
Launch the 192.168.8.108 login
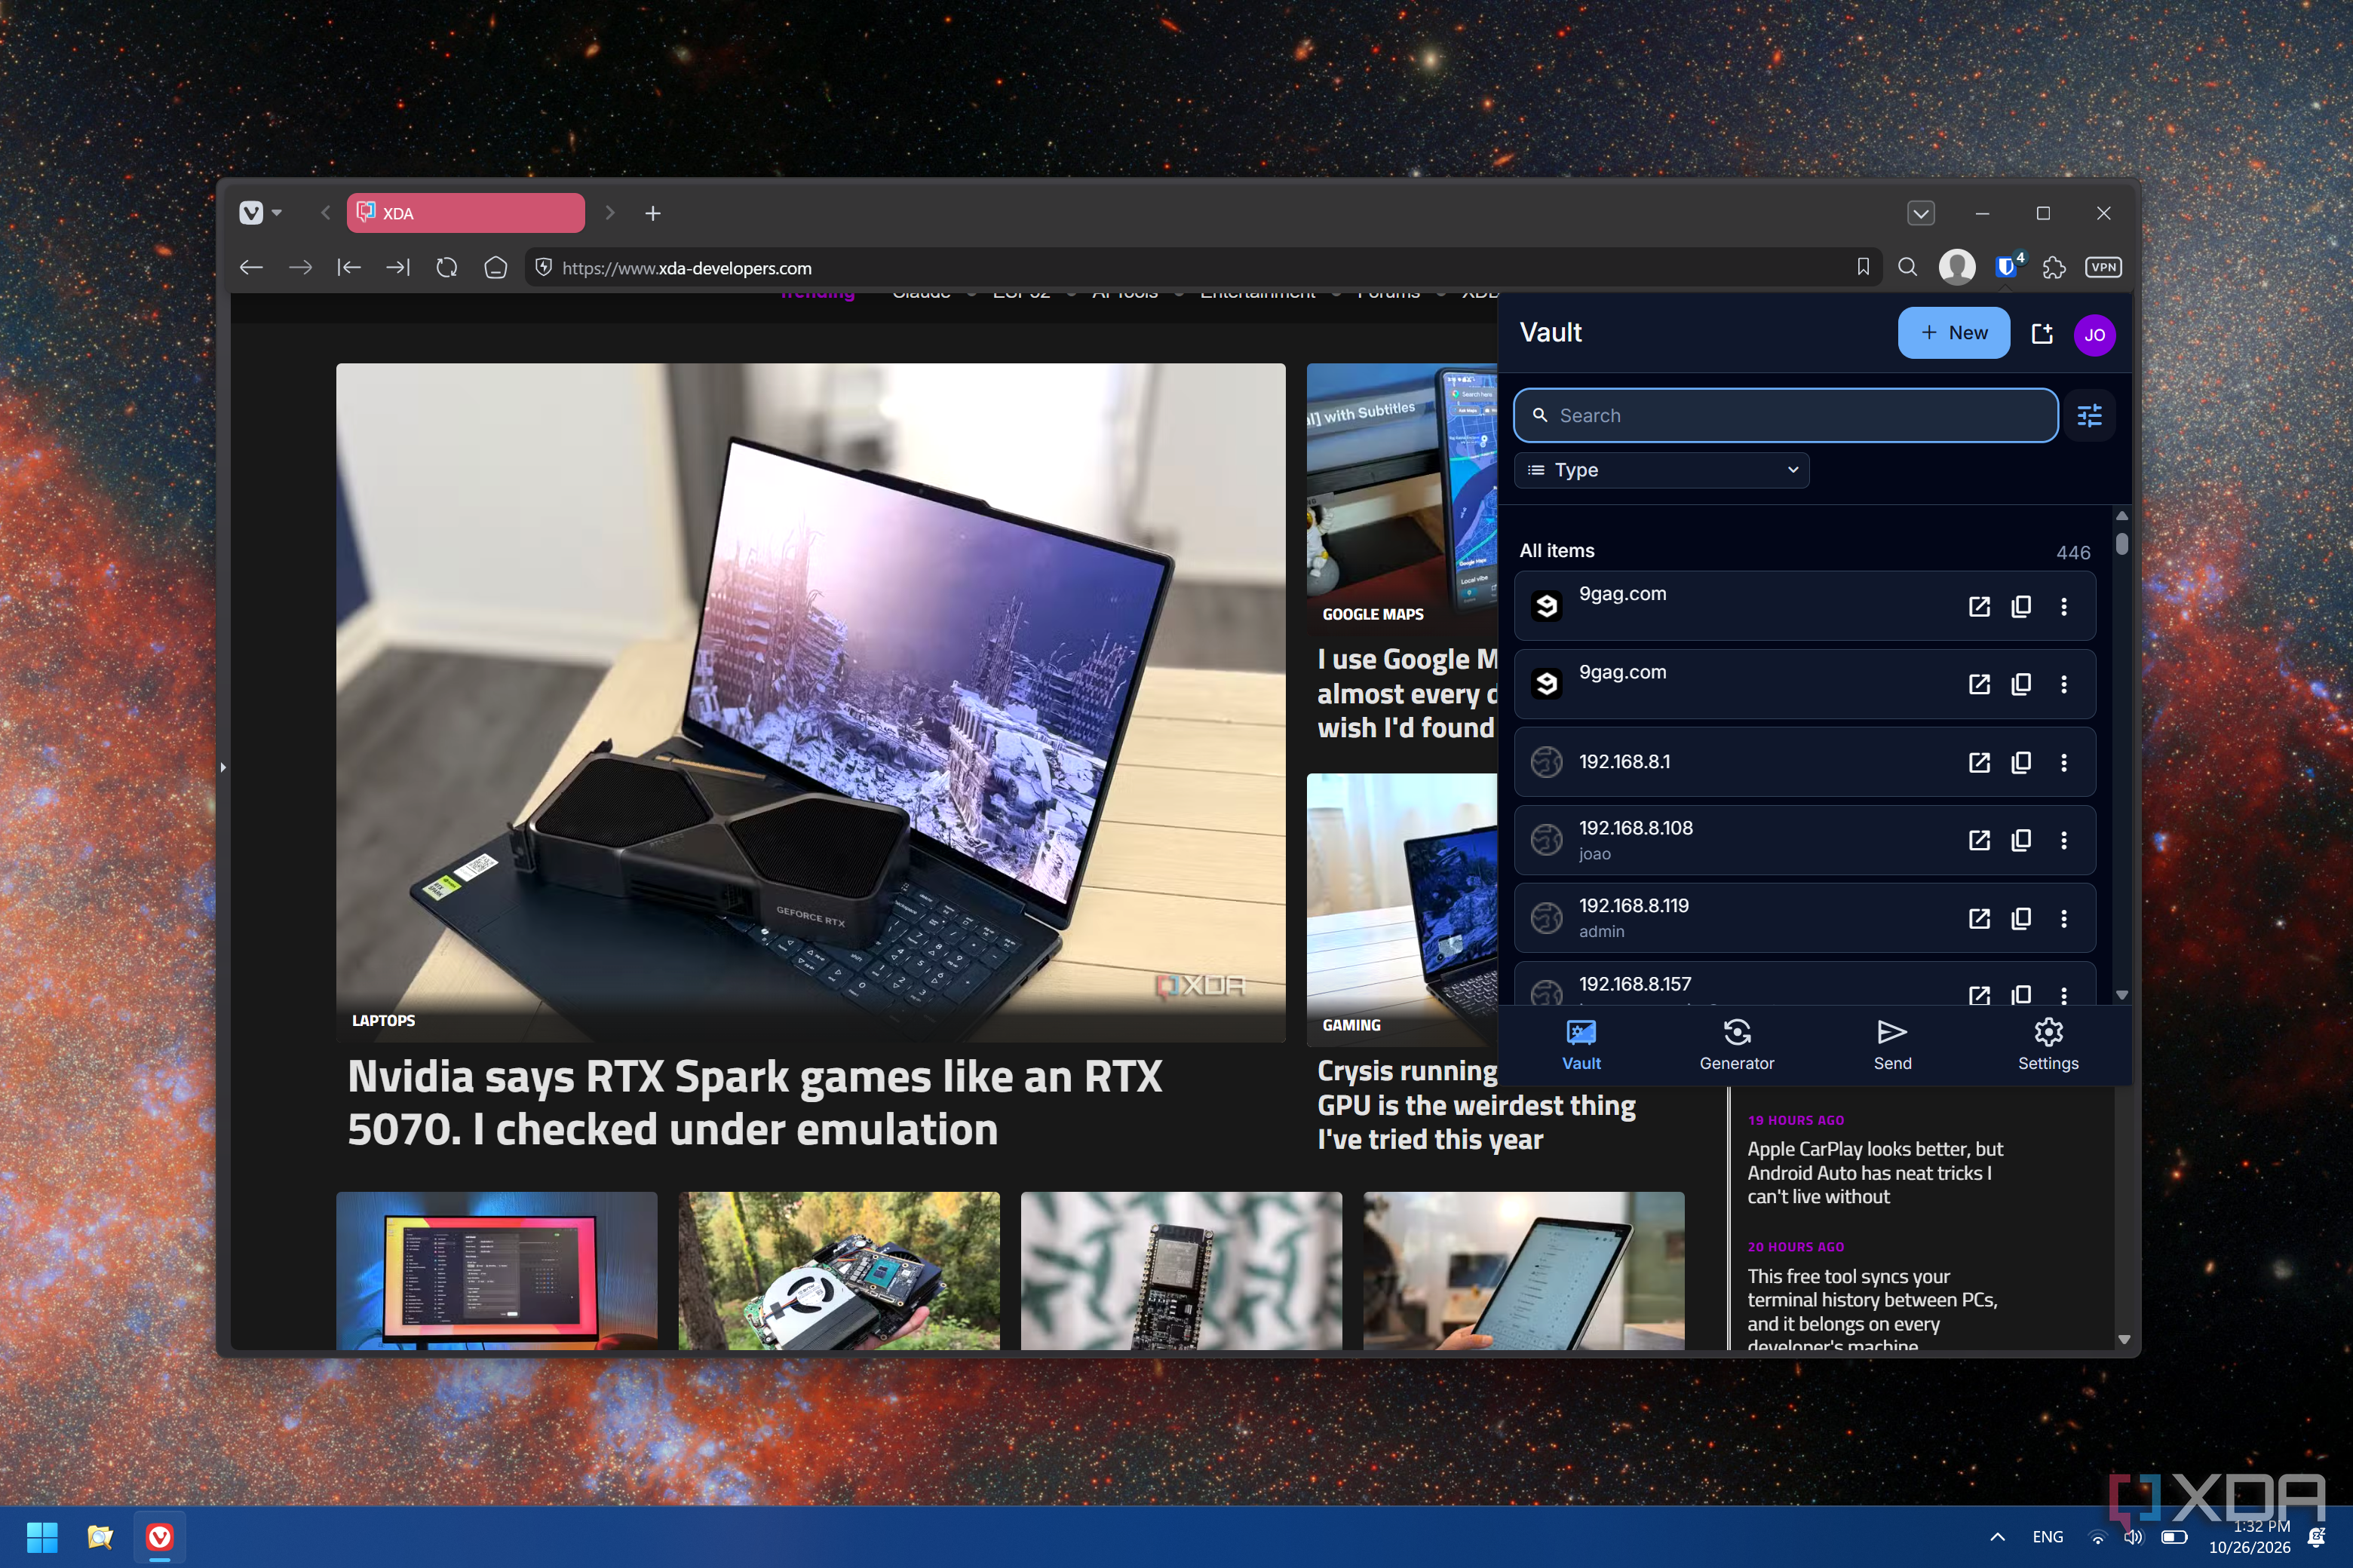tap(1978, 840)
